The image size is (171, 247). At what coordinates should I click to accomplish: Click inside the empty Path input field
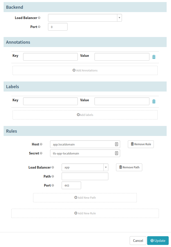click(x=85, y=176)
